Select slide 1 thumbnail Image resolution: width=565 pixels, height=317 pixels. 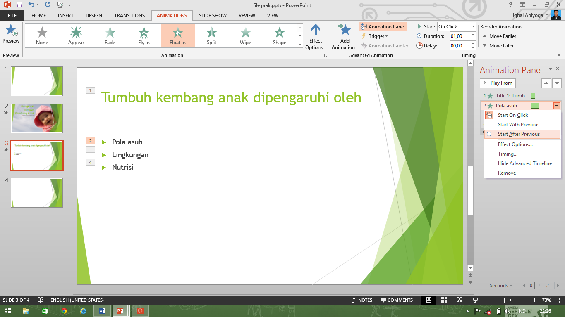37,81
